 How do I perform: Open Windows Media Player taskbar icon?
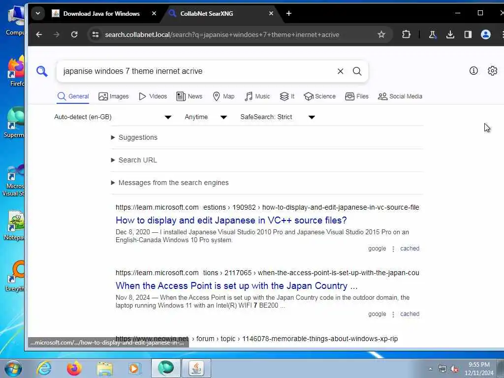click(134, 368)
